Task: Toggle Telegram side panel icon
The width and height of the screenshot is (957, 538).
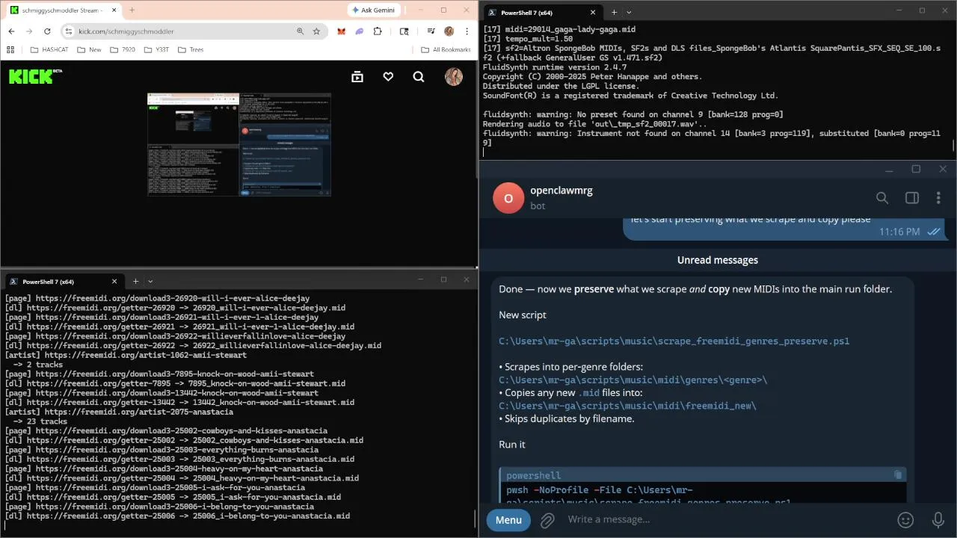Action: click(x=911, y=198)
